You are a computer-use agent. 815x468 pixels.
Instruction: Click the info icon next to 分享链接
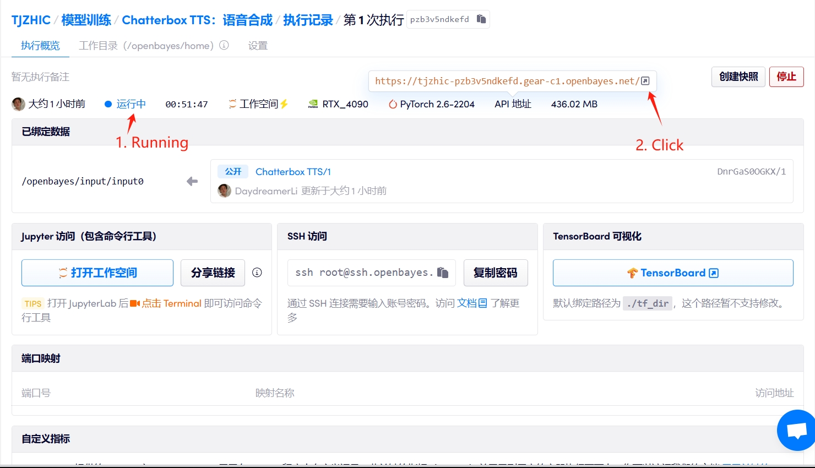tap(257, 273)
